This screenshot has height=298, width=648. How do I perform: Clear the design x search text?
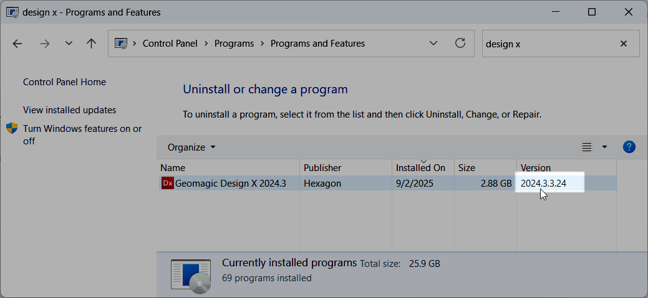pos(624,44)
